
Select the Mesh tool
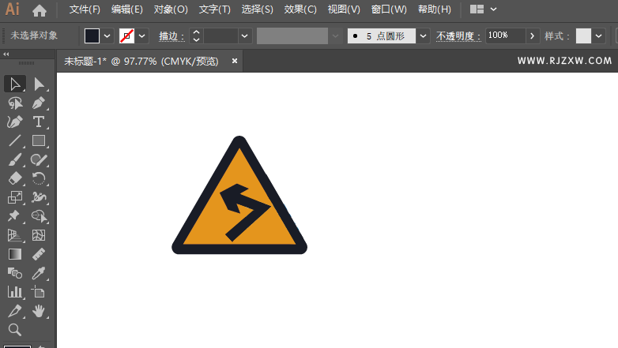point(39,235)
